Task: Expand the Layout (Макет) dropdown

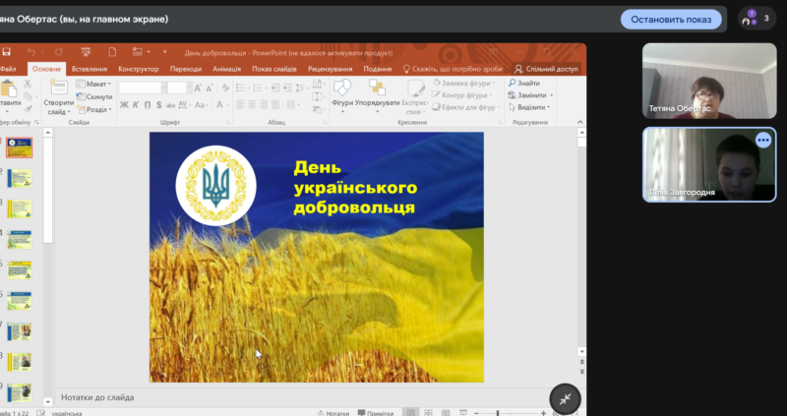Action: (x=96, y=84)
